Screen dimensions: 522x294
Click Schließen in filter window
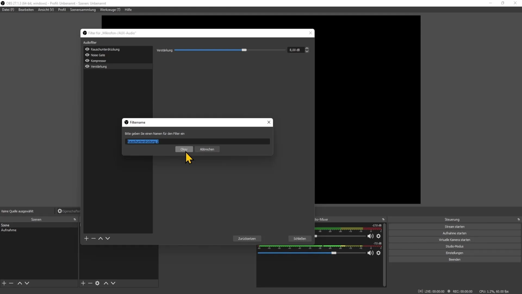[300, 239]
